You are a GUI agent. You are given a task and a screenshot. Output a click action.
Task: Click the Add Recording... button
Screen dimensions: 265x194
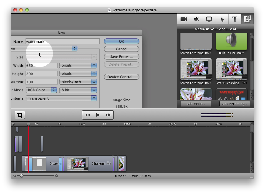pos(235,104)
